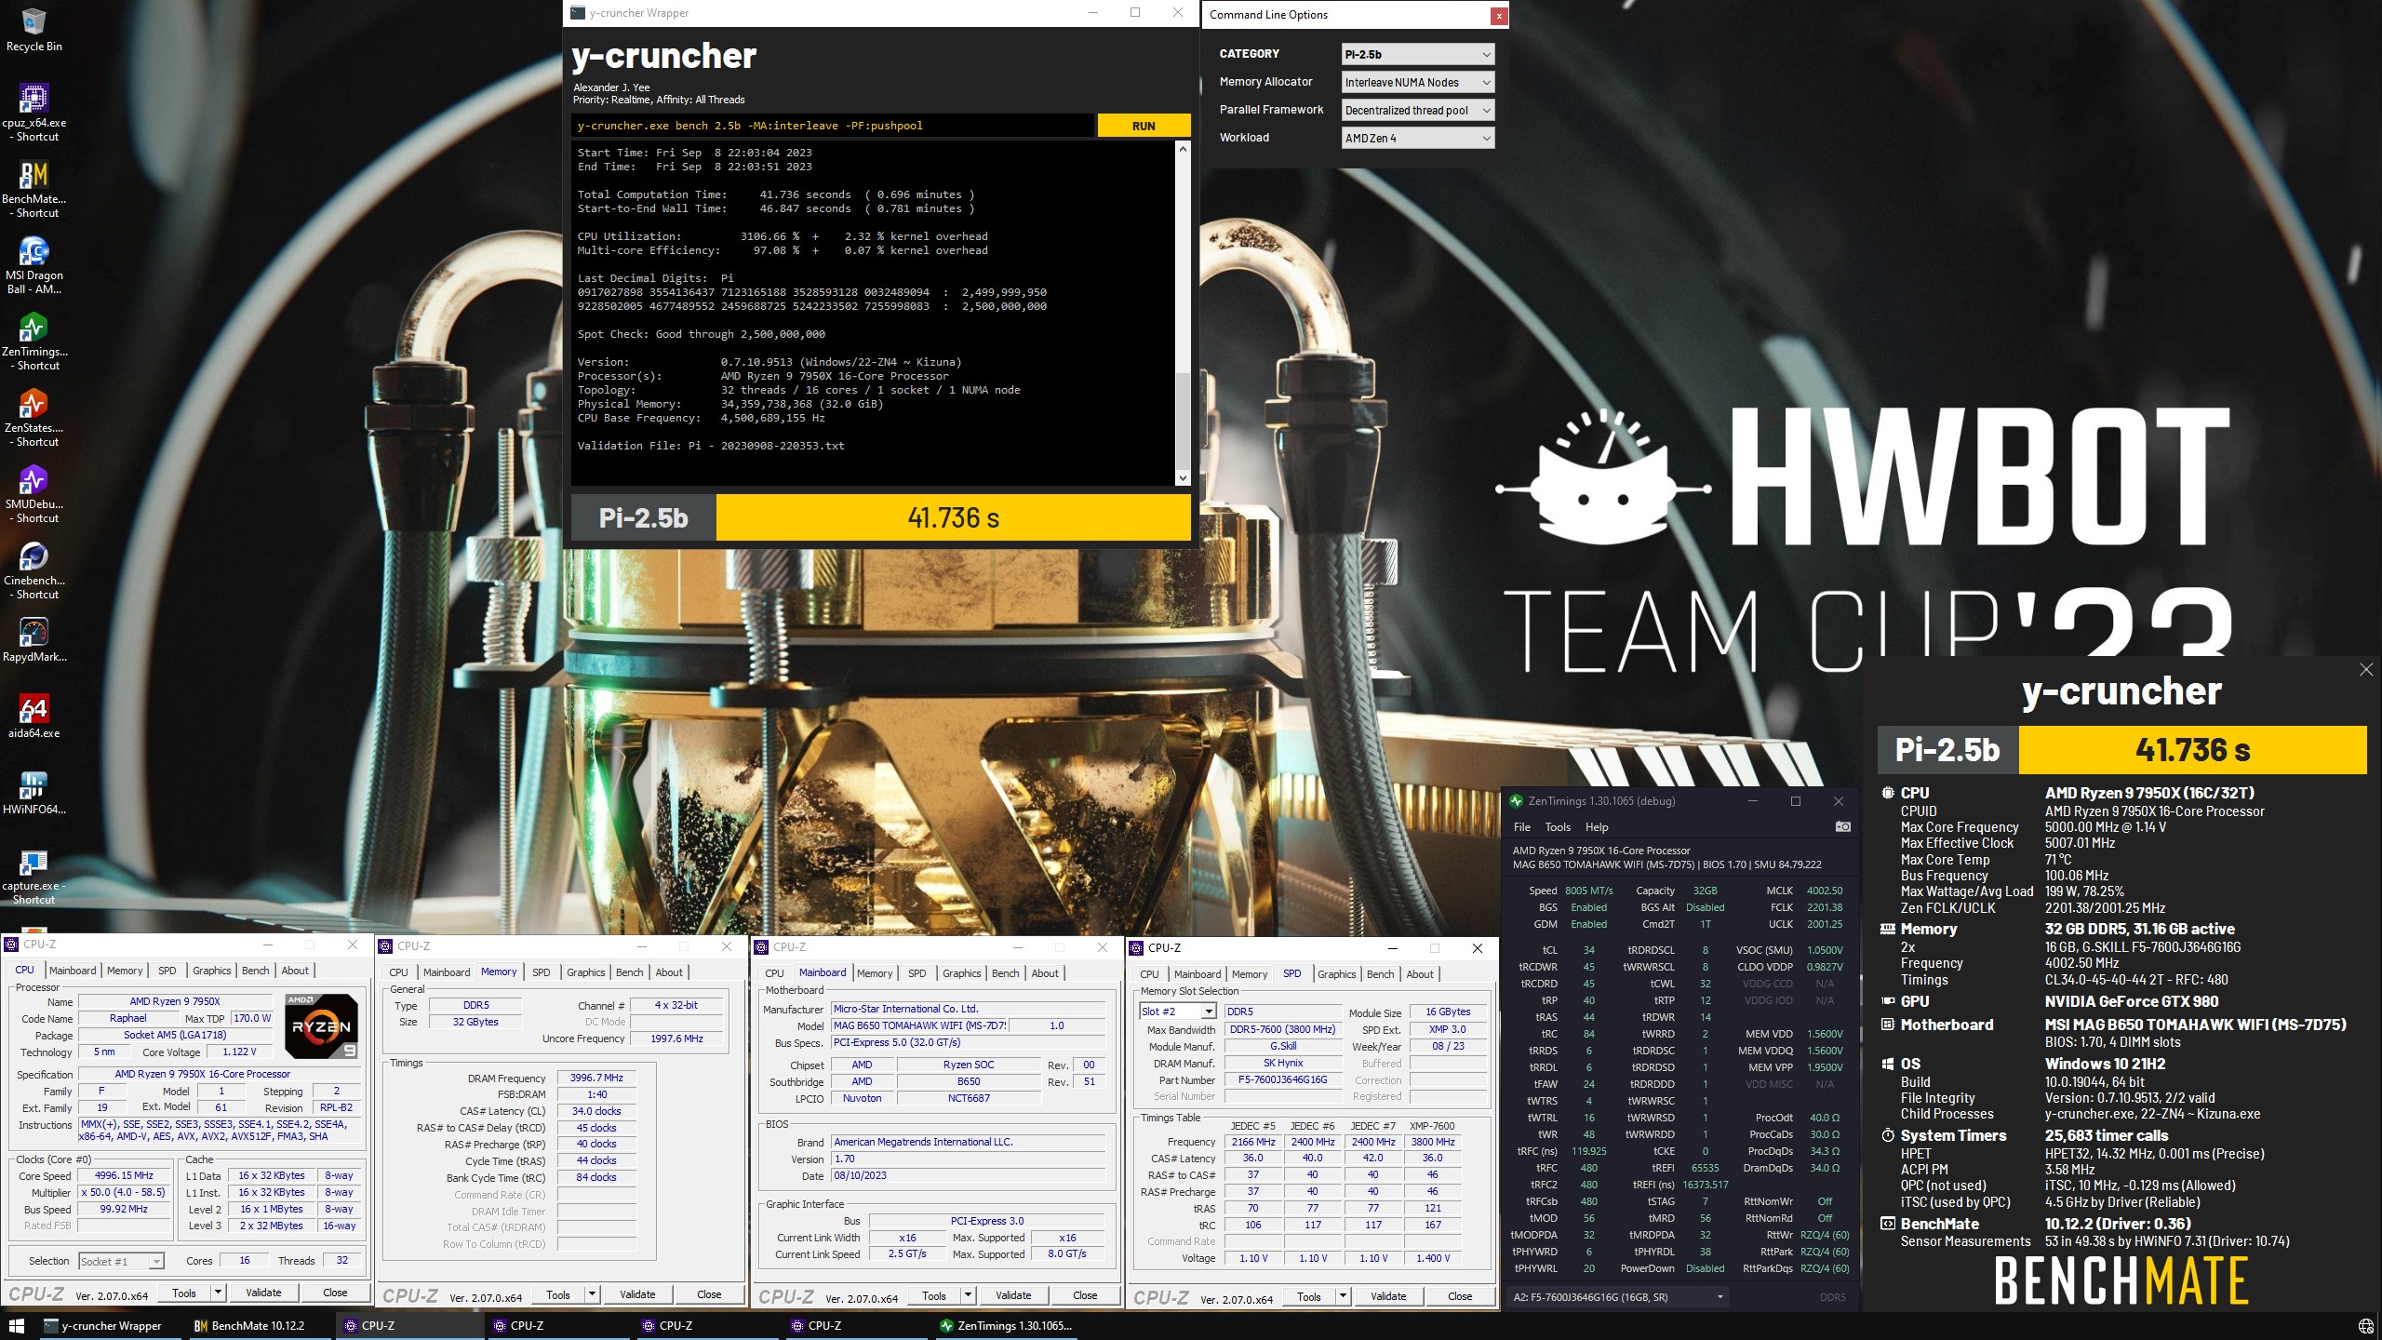Open Help menu in ZenTimings
The width and height of the screenshot is (2382, 1340).
[x=1597, y=827]
